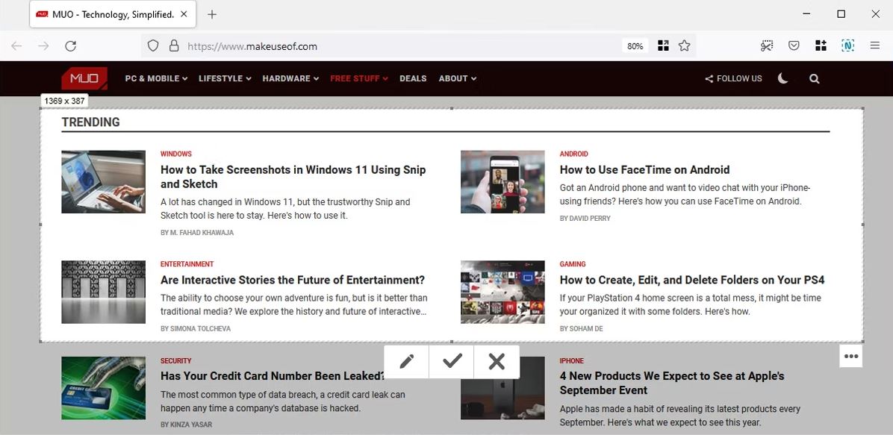
Task: Click the MUO logo in site header
Action: pos(84,78)
